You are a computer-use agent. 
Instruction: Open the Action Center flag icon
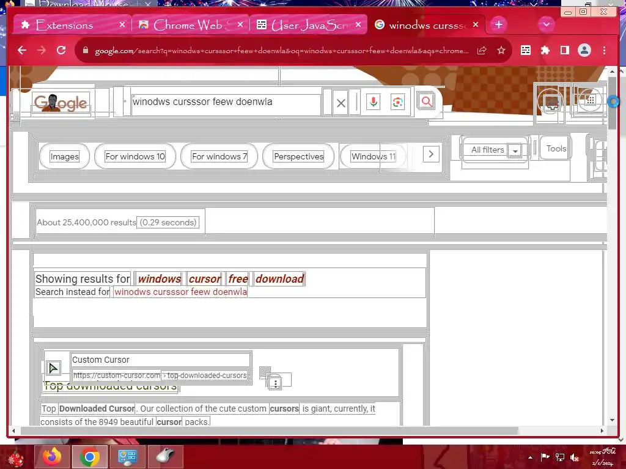(x=545, y=457)
